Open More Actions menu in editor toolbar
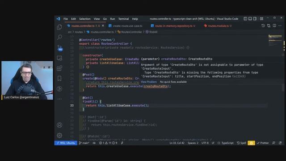Image resolution: width=286 pixels, height=161 pixels. point(280,26)
